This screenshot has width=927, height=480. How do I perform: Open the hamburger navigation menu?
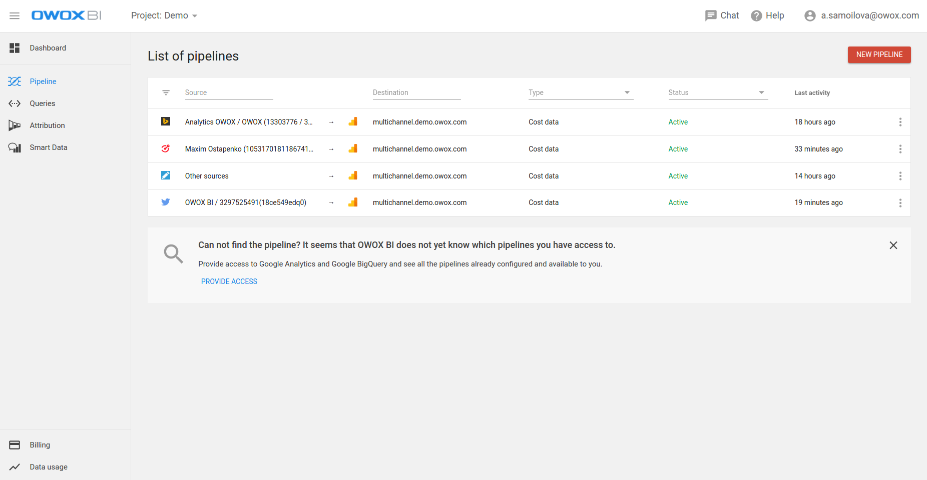15,15
